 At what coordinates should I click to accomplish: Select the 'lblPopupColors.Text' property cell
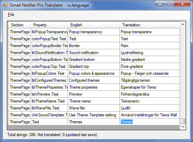click(x=49, y=73)
